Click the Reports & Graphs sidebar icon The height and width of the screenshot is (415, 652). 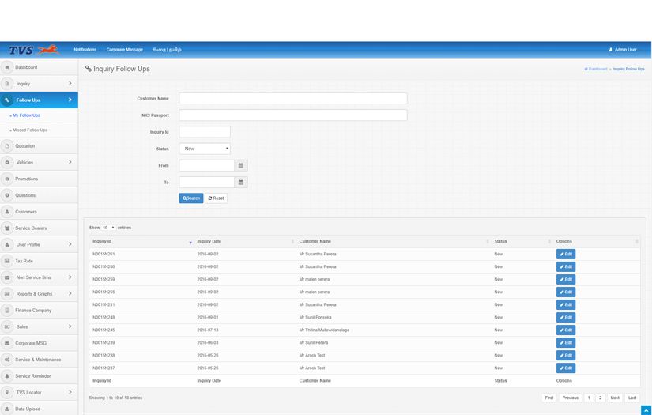pyautogui.click(x=7, y=293)
